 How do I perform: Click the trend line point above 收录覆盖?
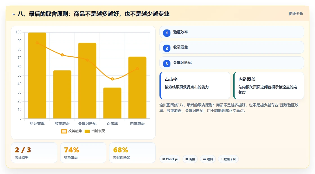point(62,55)
